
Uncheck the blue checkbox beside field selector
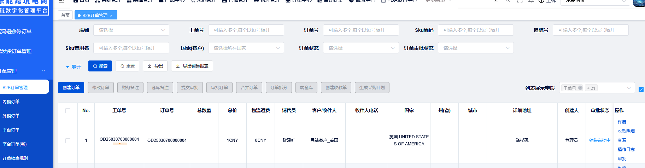641,89
